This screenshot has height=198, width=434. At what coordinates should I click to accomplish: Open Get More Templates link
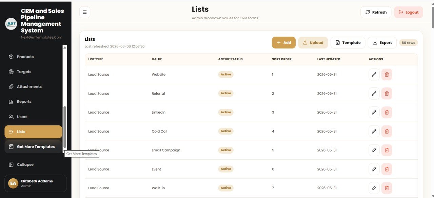pyautogui.click(x=33, y=146)
